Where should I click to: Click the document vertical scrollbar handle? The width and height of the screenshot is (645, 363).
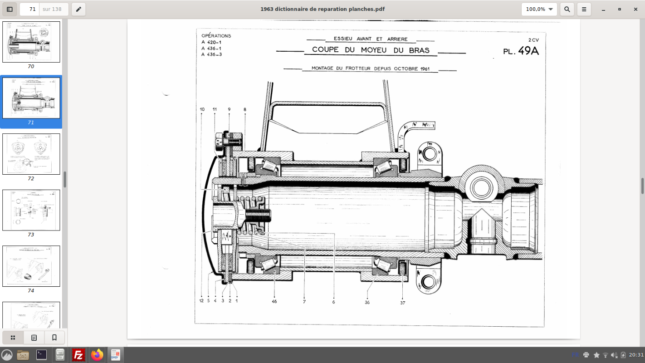642,186
